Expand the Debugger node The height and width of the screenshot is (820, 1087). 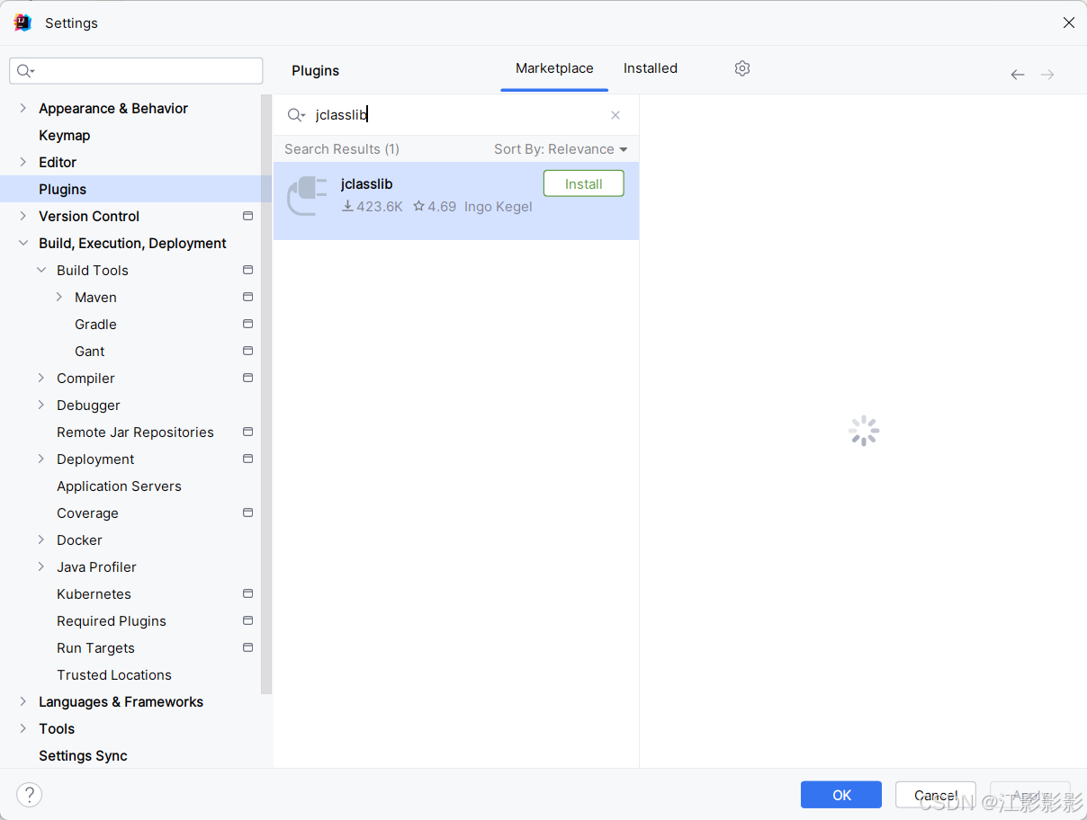[x=41, y=405]
